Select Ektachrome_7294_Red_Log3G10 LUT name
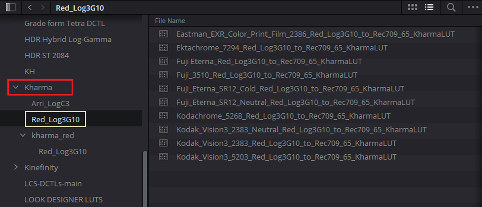Image resolution: width=482 pixels, height=207 pixels. coord(282,48)
